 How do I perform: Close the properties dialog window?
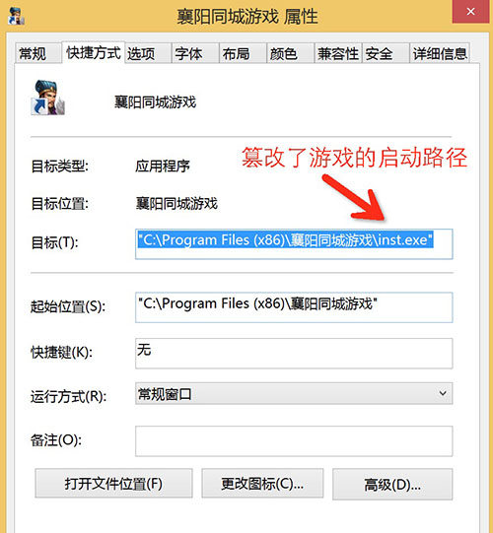471,12
